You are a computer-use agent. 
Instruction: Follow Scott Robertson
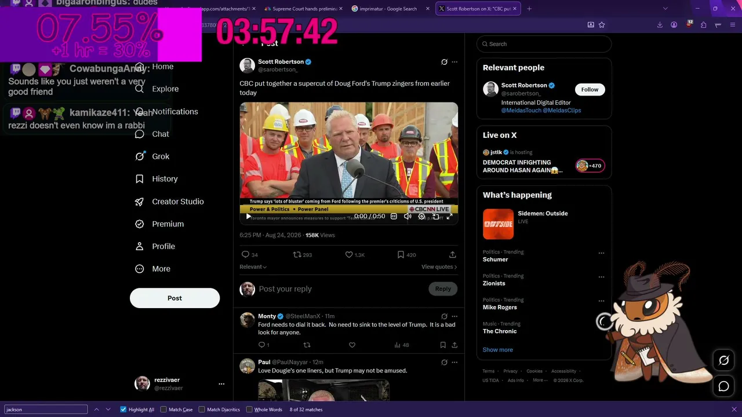point(590,90)
